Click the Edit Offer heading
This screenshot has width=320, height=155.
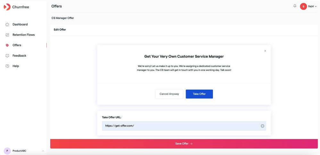60,30
